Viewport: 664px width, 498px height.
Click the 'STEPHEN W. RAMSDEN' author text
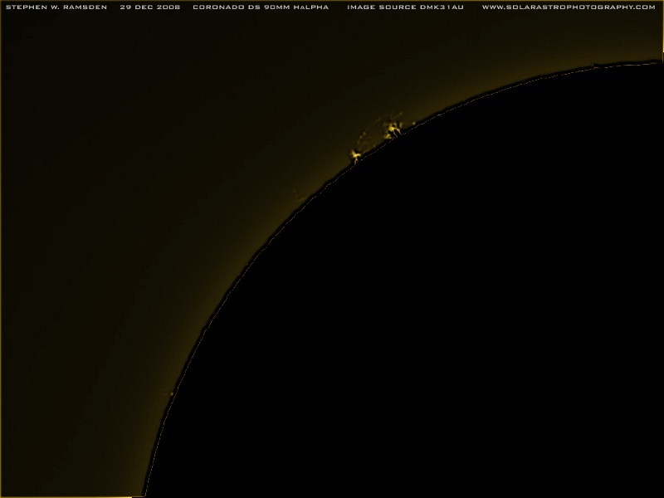(56, 7)
